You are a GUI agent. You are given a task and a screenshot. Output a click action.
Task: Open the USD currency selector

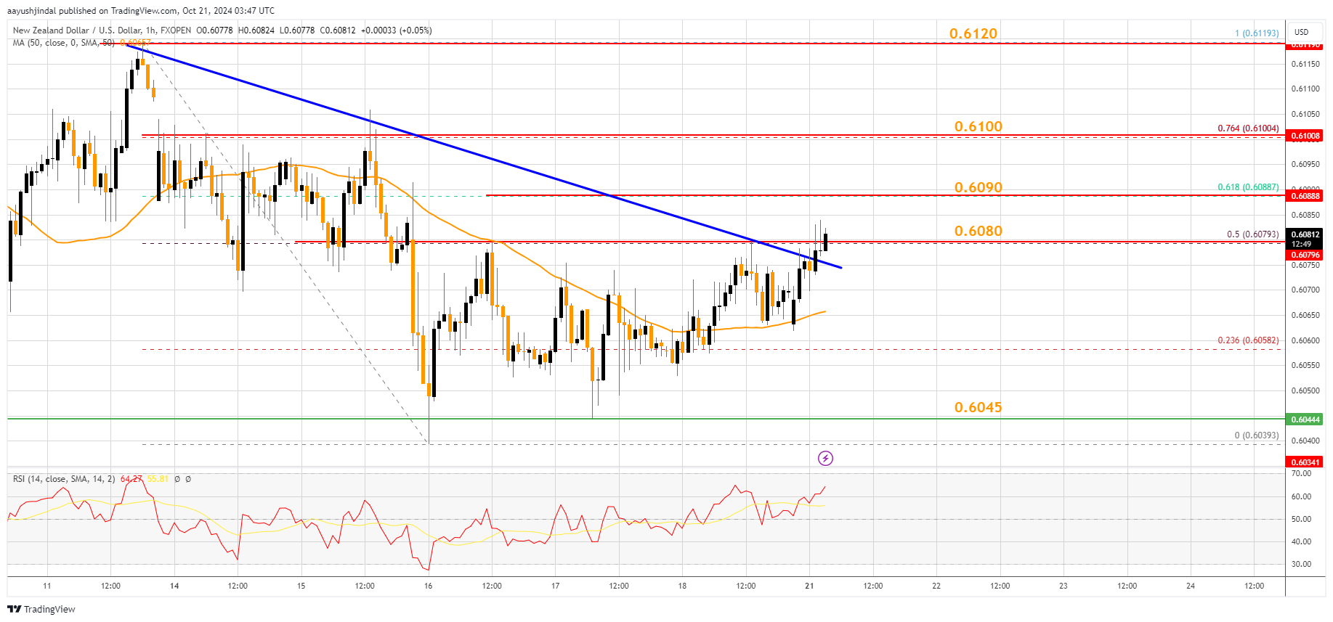point(1301,32)
